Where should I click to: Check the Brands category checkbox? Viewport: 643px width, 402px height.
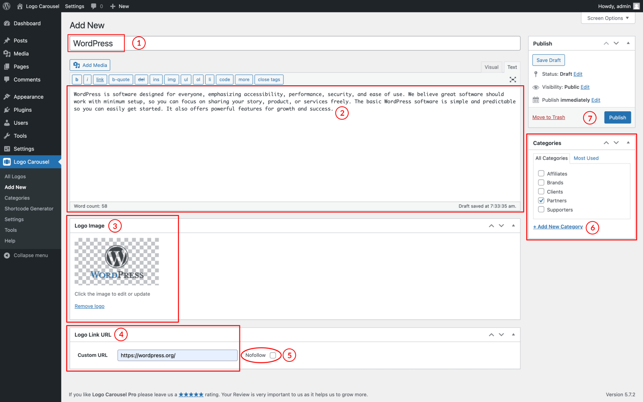(541, 182)
